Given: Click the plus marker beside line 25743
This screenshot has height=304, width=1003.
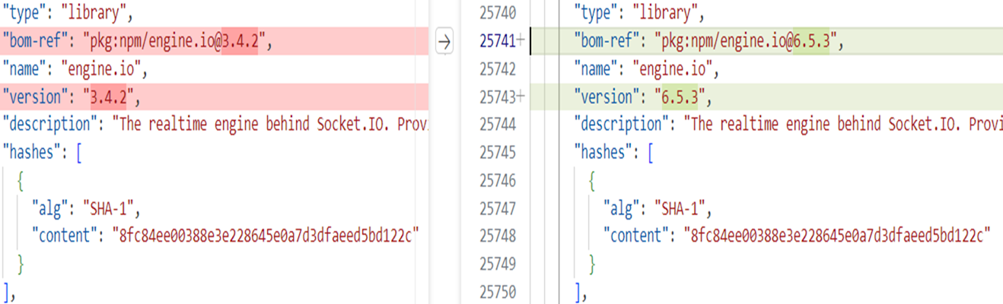Looking at the screenshot, I should pyautogui.click(x=521, y=97).
